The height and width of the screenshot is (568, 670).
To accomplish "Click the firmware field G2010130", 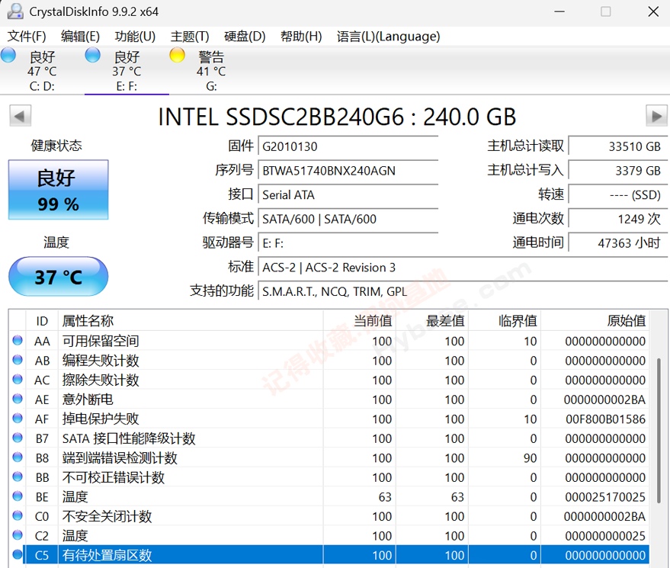I will point(348,146).
